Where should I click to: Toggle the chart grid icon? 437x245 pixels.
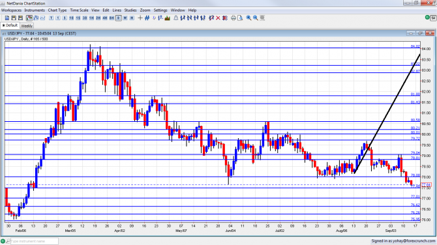pos(147,18)
